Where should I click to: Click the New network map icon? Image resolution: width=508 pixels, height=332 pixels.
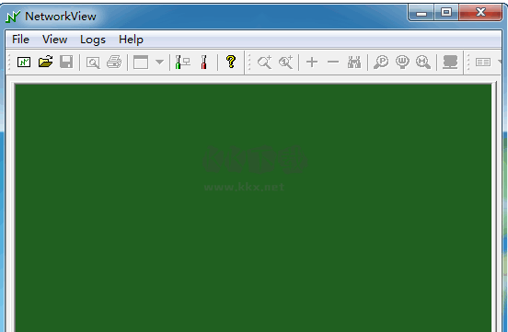tap(24, 62)
